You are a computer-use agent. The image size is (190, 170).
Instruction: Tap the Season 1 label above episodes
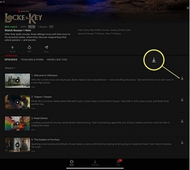click(10, 68)
